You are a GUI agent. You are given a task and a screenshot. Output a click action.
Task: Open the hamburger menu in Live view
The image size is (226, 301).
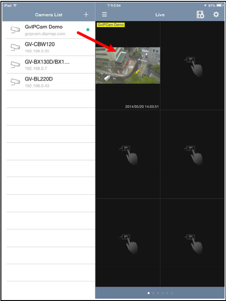tap(104, 14)
